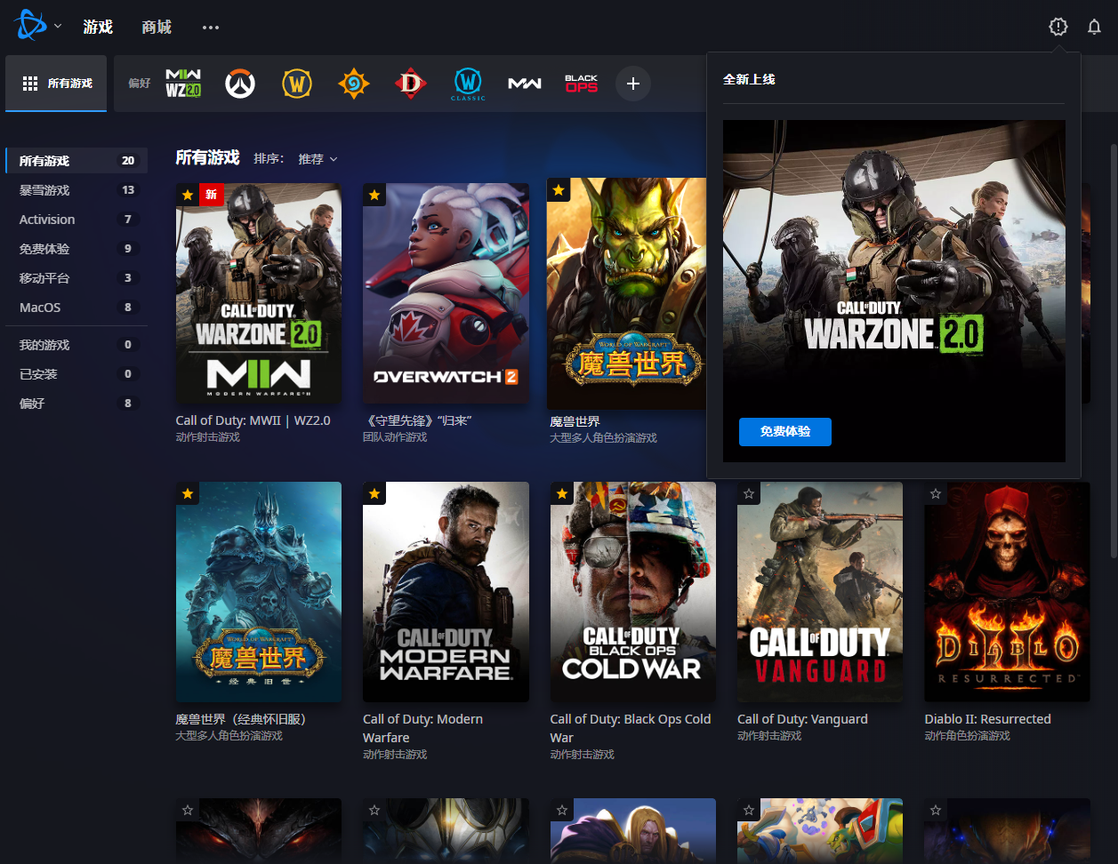Screen dimensions: 1118x864
Task: Select 已安装 in sidebar
Action: tap(76, 374)
